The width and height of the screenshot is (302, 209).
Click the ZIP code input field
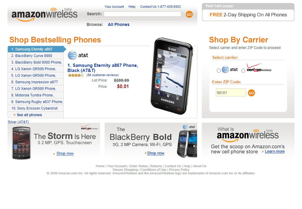click(231, 93)
